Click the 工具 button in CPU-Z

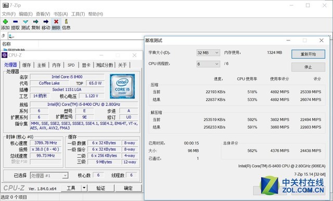[x=71, y=188]
